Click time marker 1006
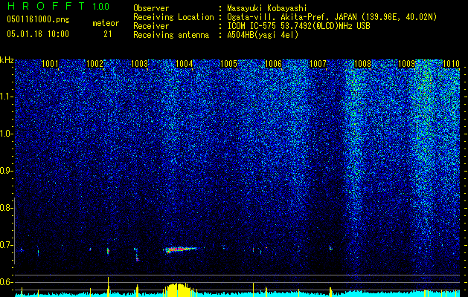468x297 pixels. [x=273, y=64]
